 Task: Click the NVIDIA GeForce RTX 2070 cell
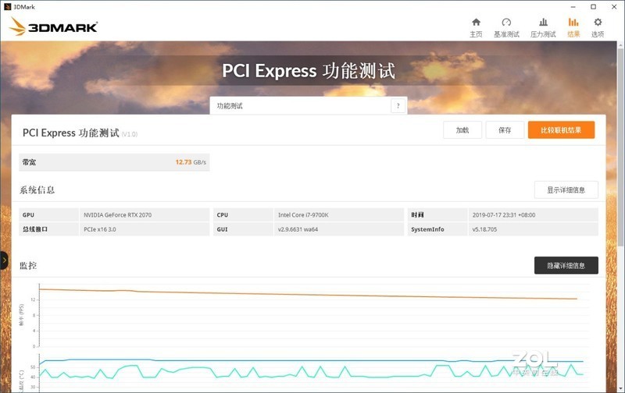pyautogui.click(x=145, y=214)
